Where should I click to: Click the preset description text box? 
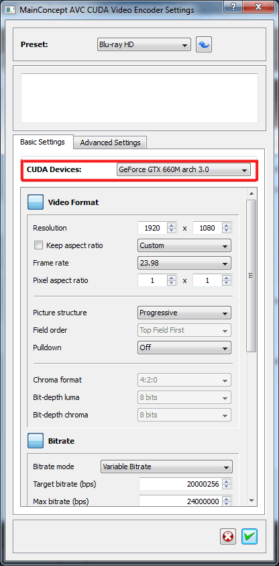[x=139, y=98]
